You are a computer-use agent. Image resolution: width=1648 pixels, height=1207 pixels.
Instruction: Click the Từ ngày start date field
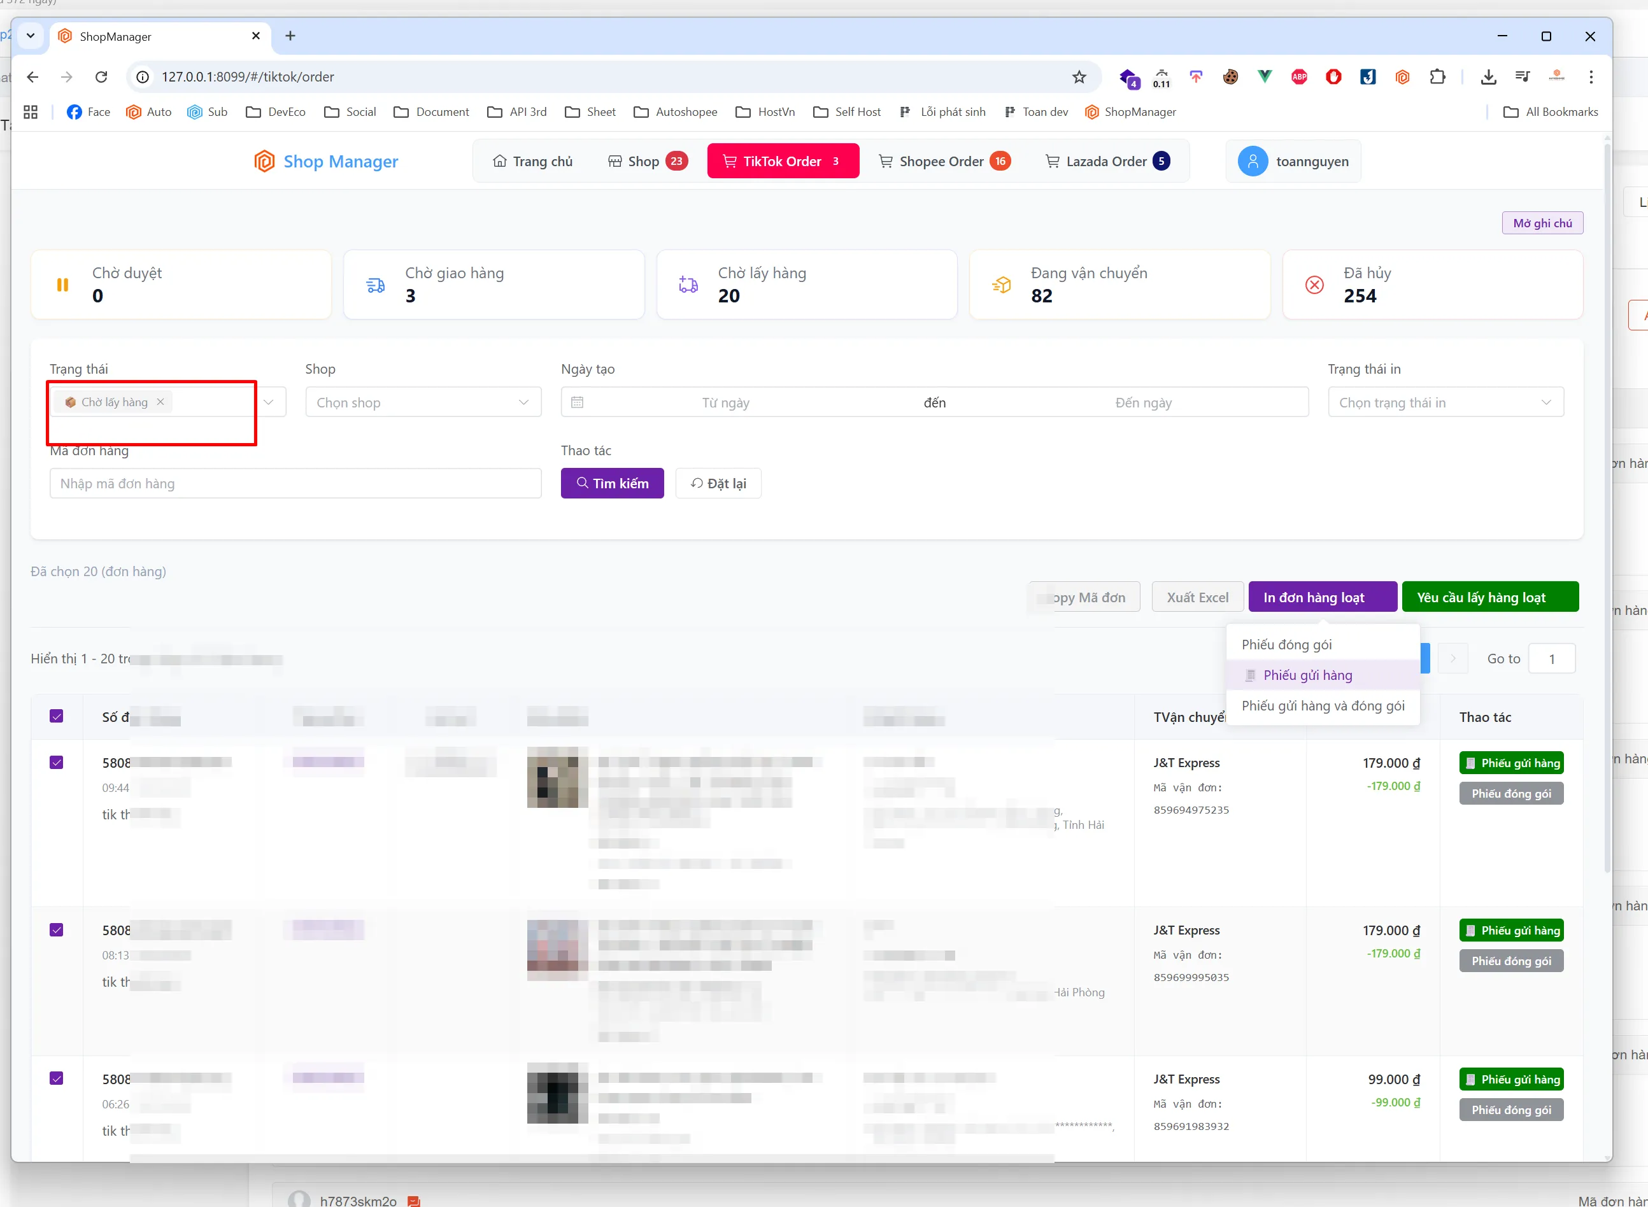pyautogui.click(x=725, y=402)
